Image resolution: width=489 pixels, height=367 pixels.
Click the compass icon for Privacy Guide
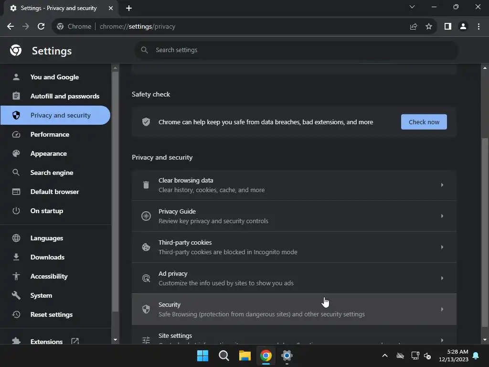click(x=146, y=216)
